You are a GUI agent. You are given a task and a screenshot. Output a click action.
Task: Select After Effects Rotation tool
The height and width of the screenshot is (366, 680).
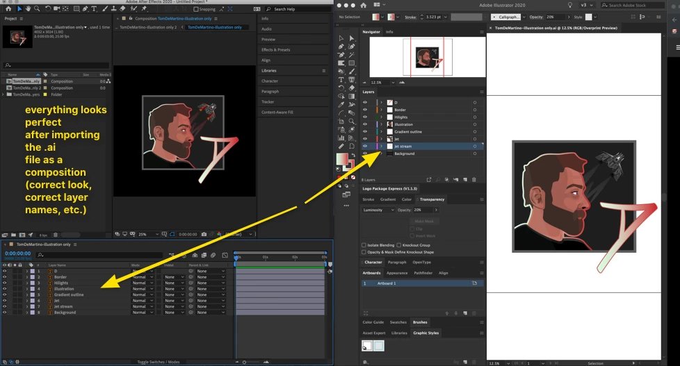coord(48,8)
